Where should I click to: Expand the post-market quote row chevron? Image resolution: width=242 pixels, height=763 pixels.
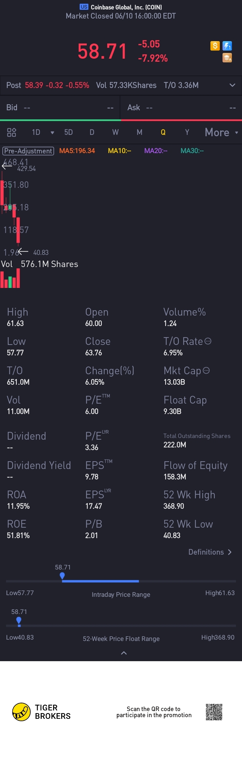coord(232,85)
